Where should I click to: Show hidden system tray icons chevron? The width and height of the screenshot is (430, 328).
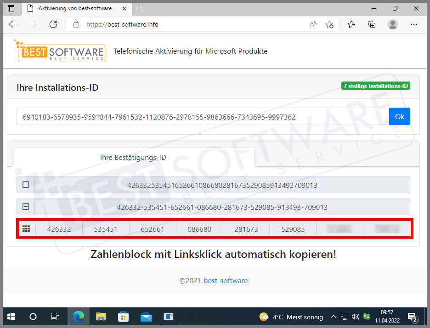point(333,317)
